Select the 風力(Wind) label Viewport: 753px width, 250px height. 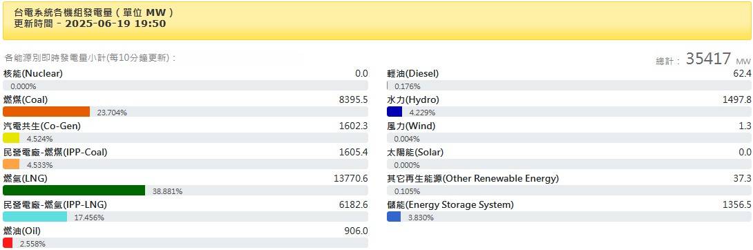pyautogui.click(x=411, y=126)
